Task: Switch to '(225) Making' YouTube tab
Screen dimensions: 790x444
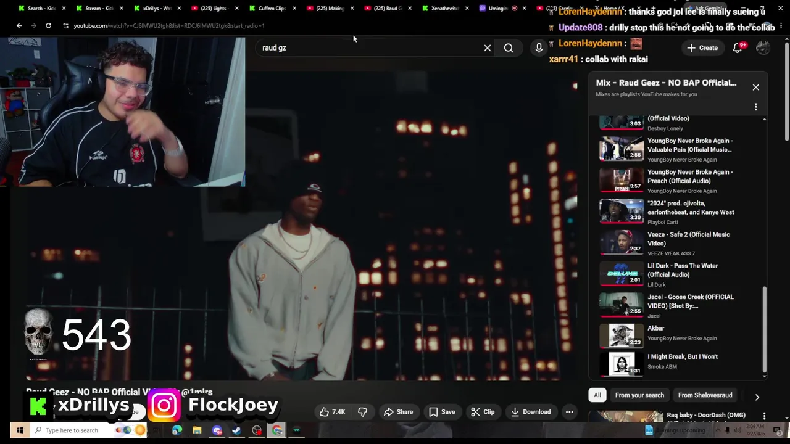Action: pyautogui.click(x=330, y=8)
